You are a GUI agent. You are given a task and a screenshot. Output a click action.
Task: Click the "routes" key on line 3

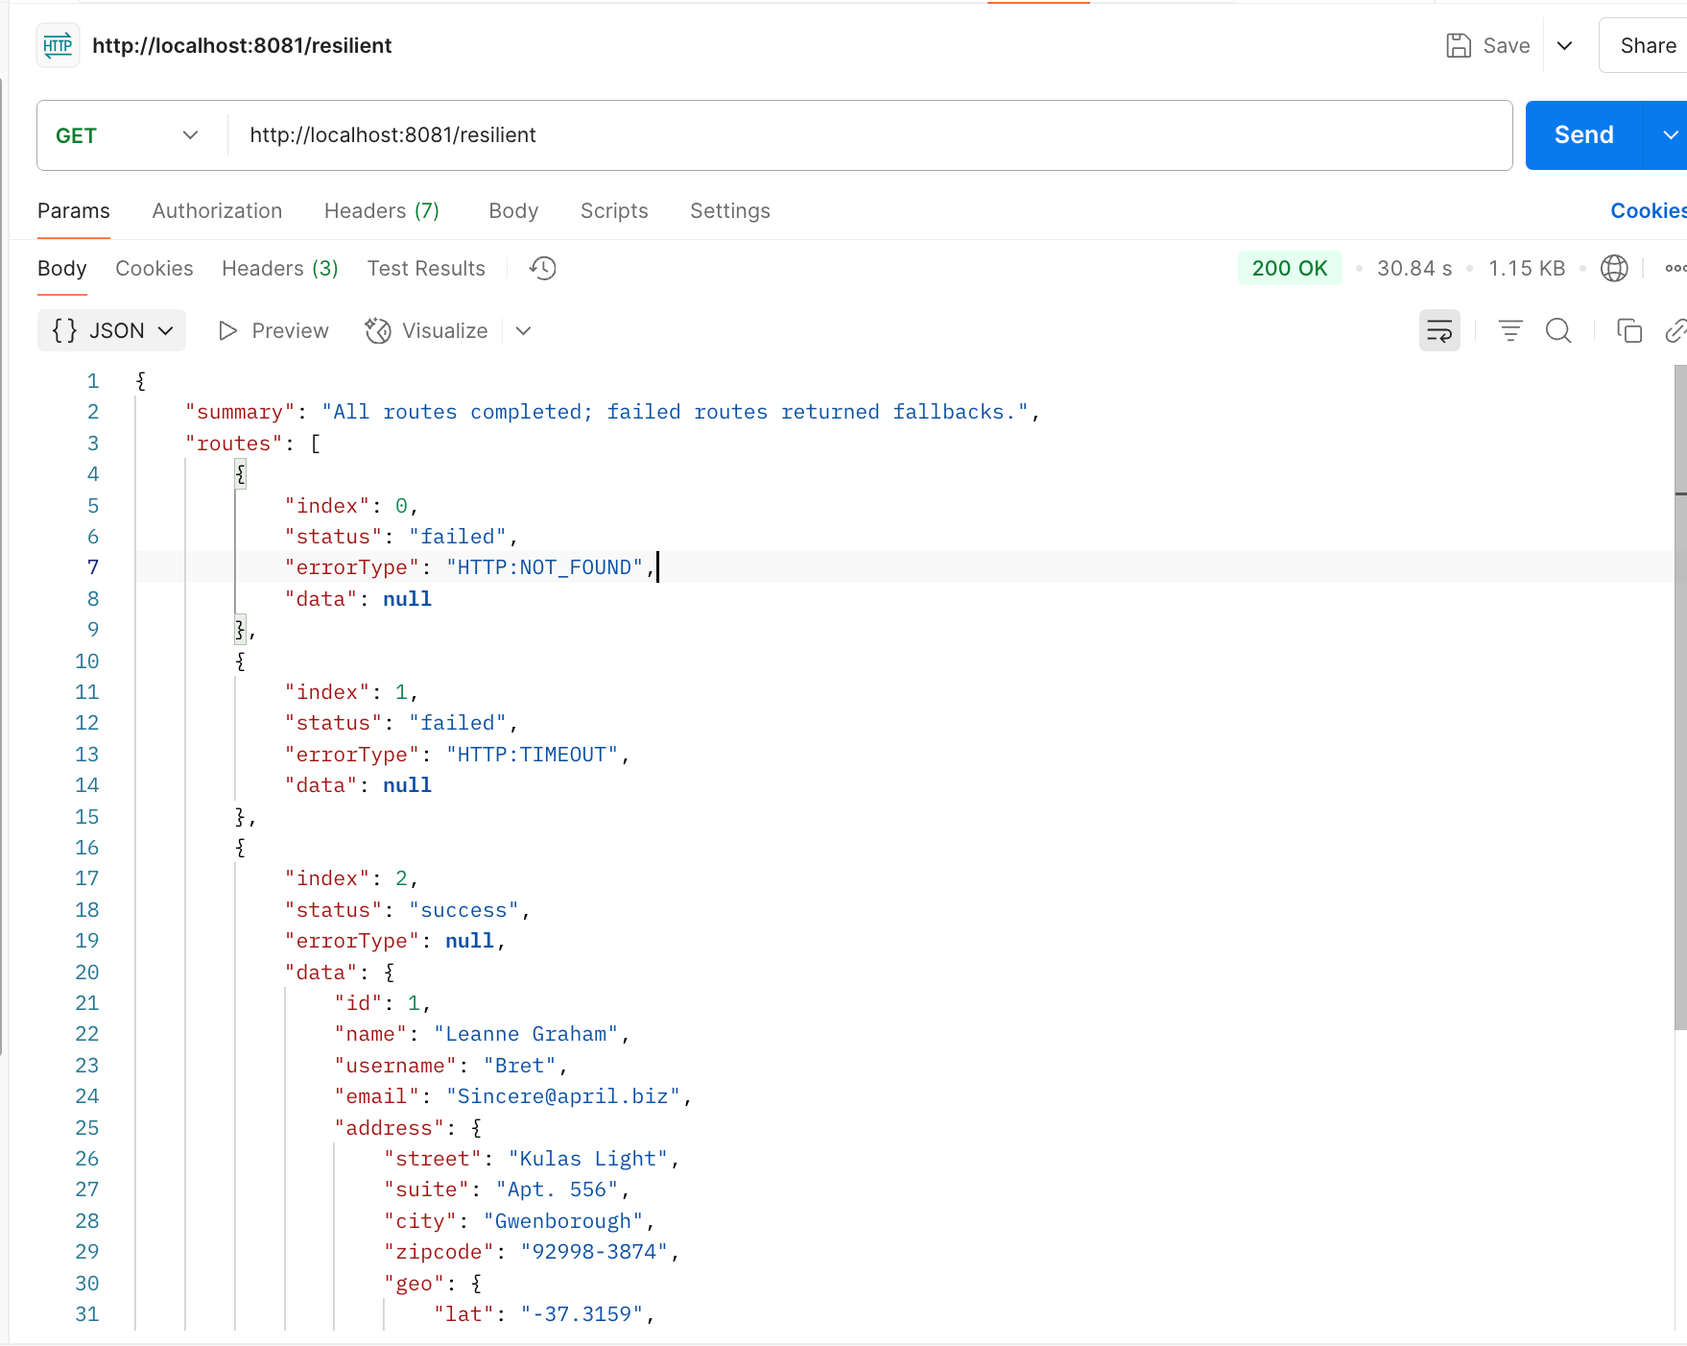click(234, 444)
